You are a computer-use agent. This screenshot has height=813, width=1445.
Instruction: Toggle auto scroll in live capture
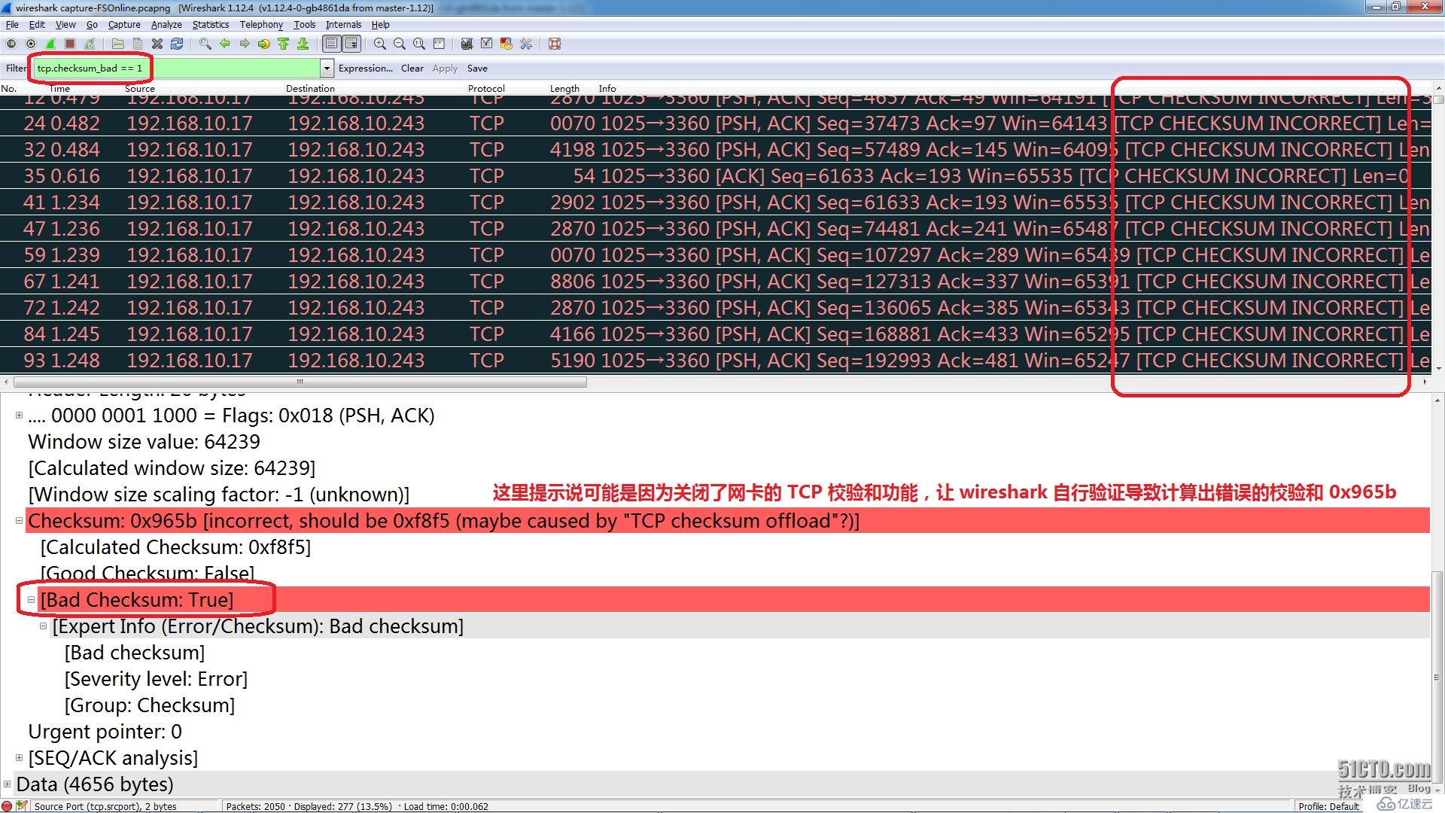(351, 44)
